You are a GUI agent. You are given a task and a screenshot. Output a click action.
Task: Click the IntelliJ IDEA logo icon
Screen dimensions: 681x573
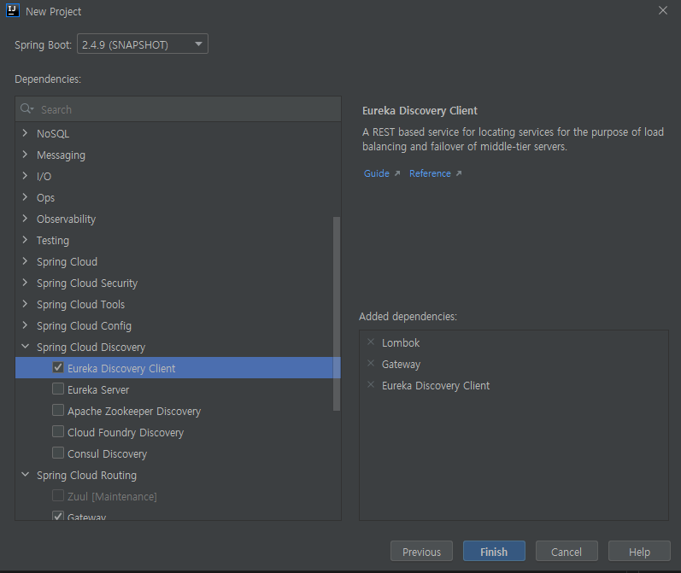click(x=13, y=10)
